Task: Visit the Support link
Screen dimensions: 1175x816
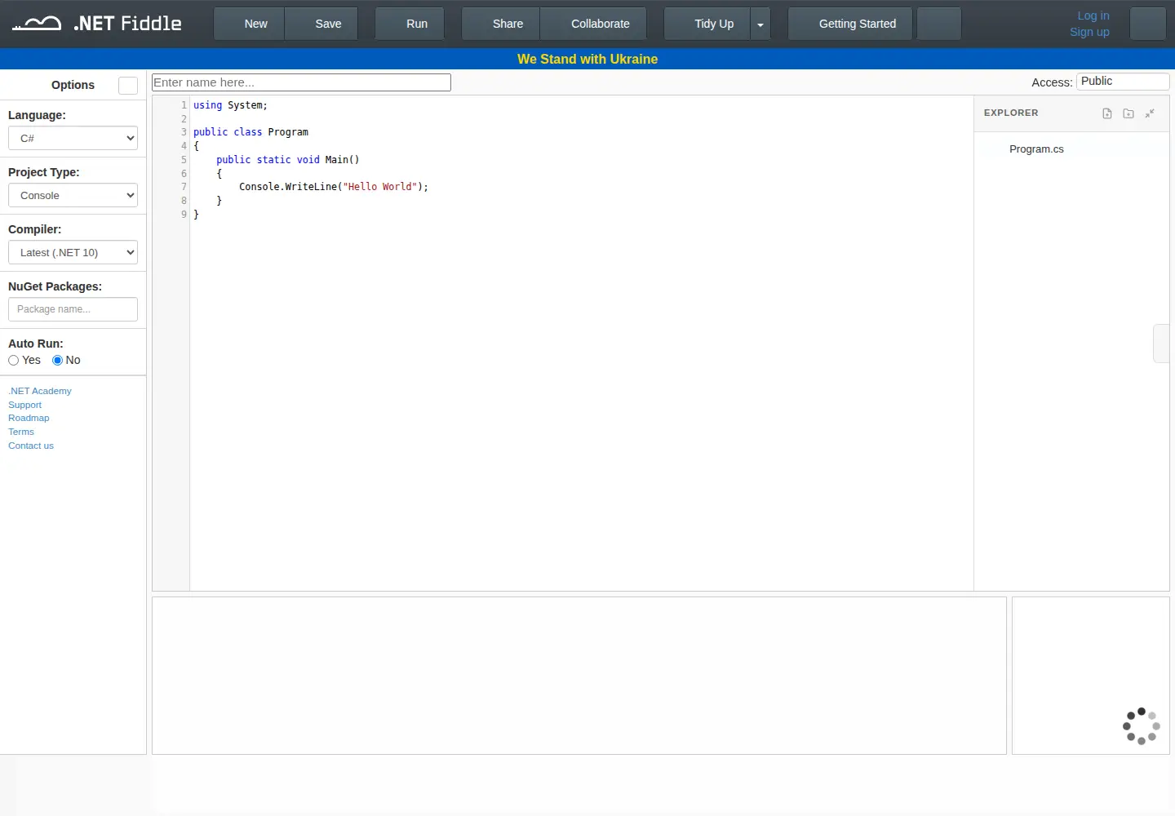Action: (24, 405)
